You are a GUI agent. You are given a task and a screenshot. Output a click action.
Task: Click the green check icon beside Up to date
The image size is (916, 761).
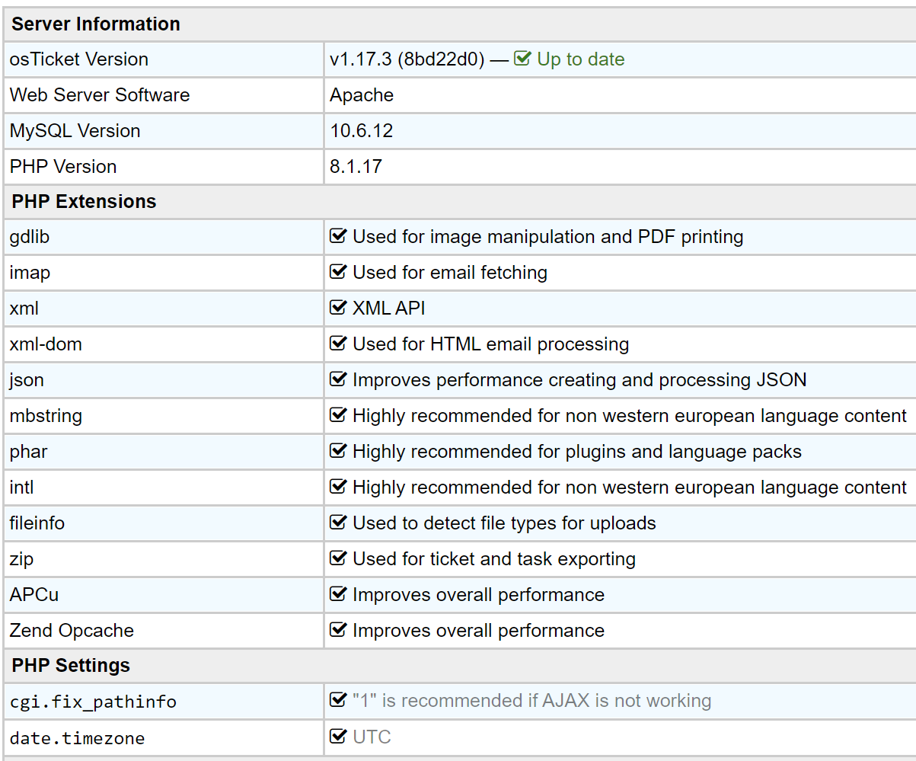click(x=522, y=59)
